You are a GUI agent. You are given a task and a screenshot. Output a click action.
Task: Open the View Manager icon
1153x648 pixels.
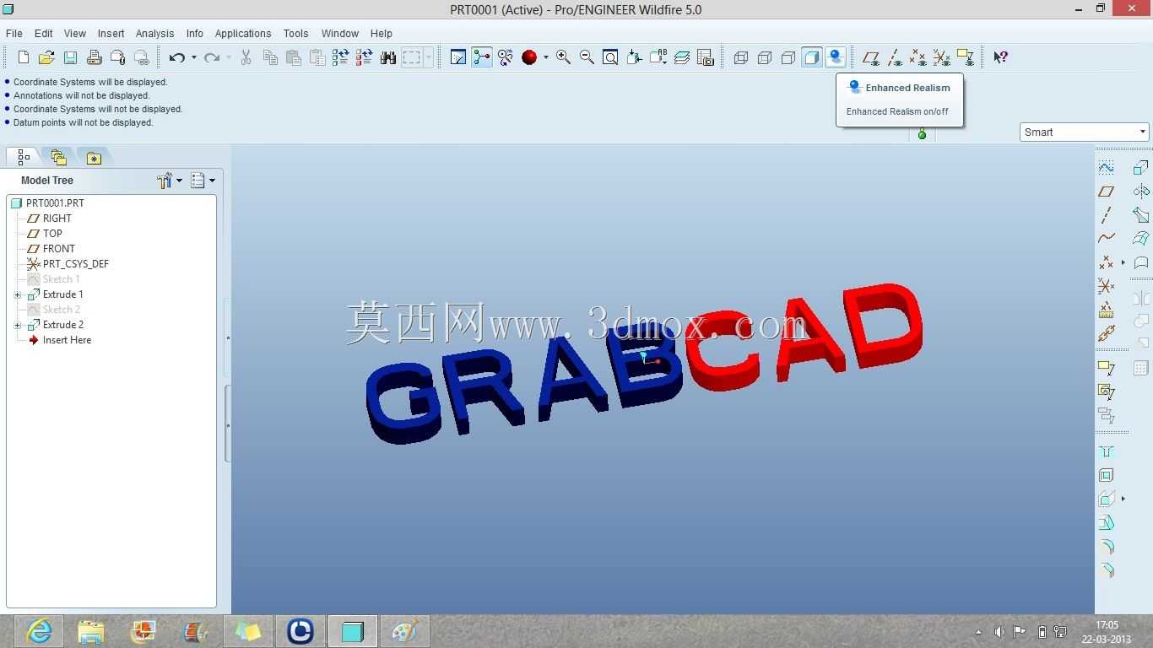pyautogui.click(x=706, y=57)
